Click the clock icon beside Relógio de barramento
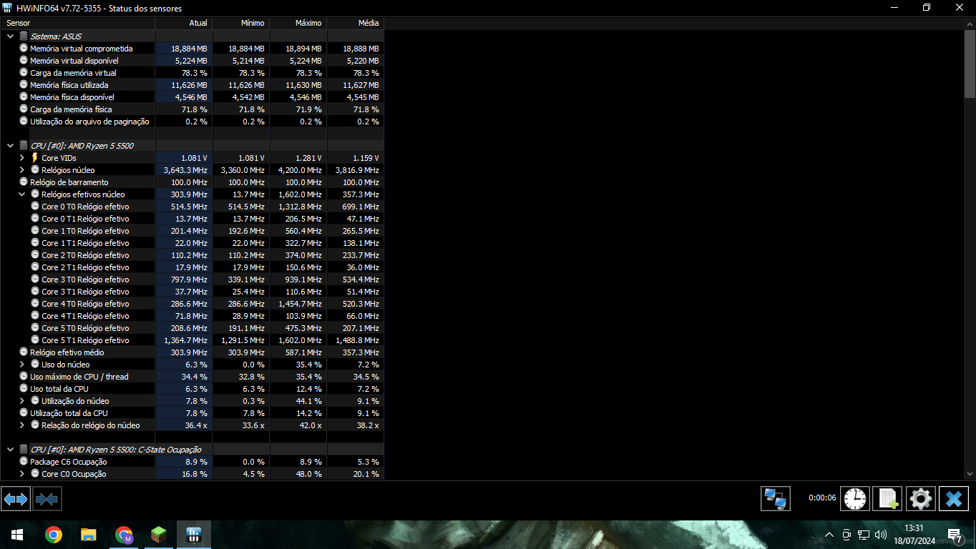Screen dimensions: 976x549 tap(24, 182)
